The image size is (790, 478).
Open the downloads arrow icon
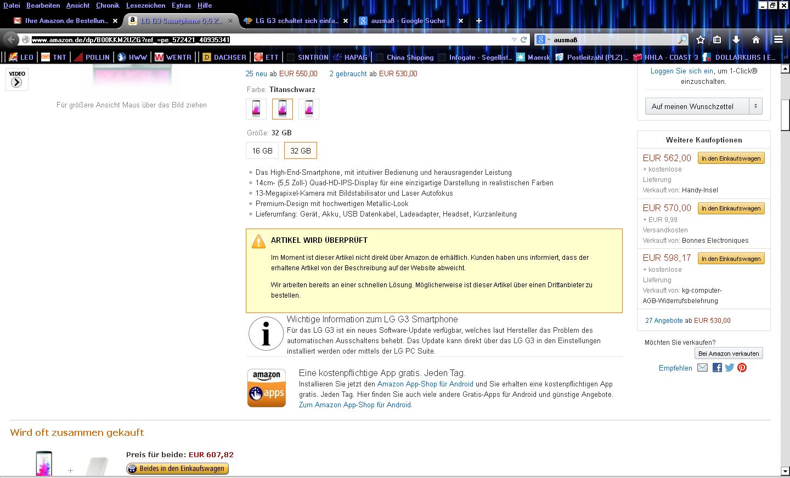(736, 39)
